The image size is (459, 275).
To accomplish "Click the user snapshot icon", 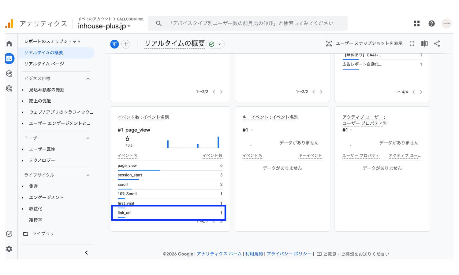I will (x=329, y=44).
